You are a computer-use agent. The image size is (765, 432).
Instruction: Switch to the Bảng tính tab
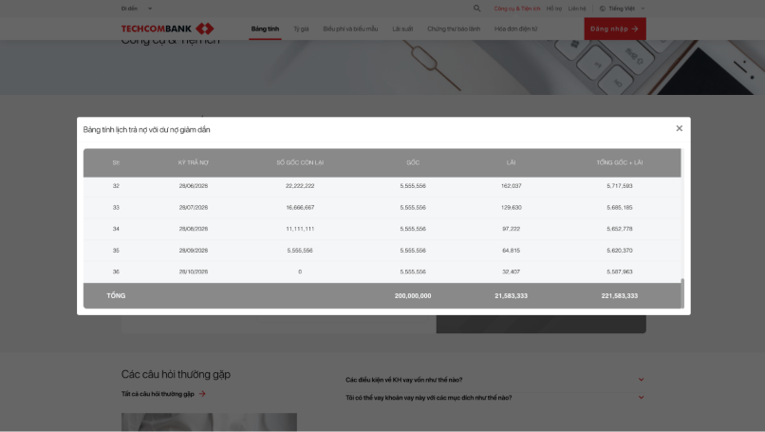[265, 29]
